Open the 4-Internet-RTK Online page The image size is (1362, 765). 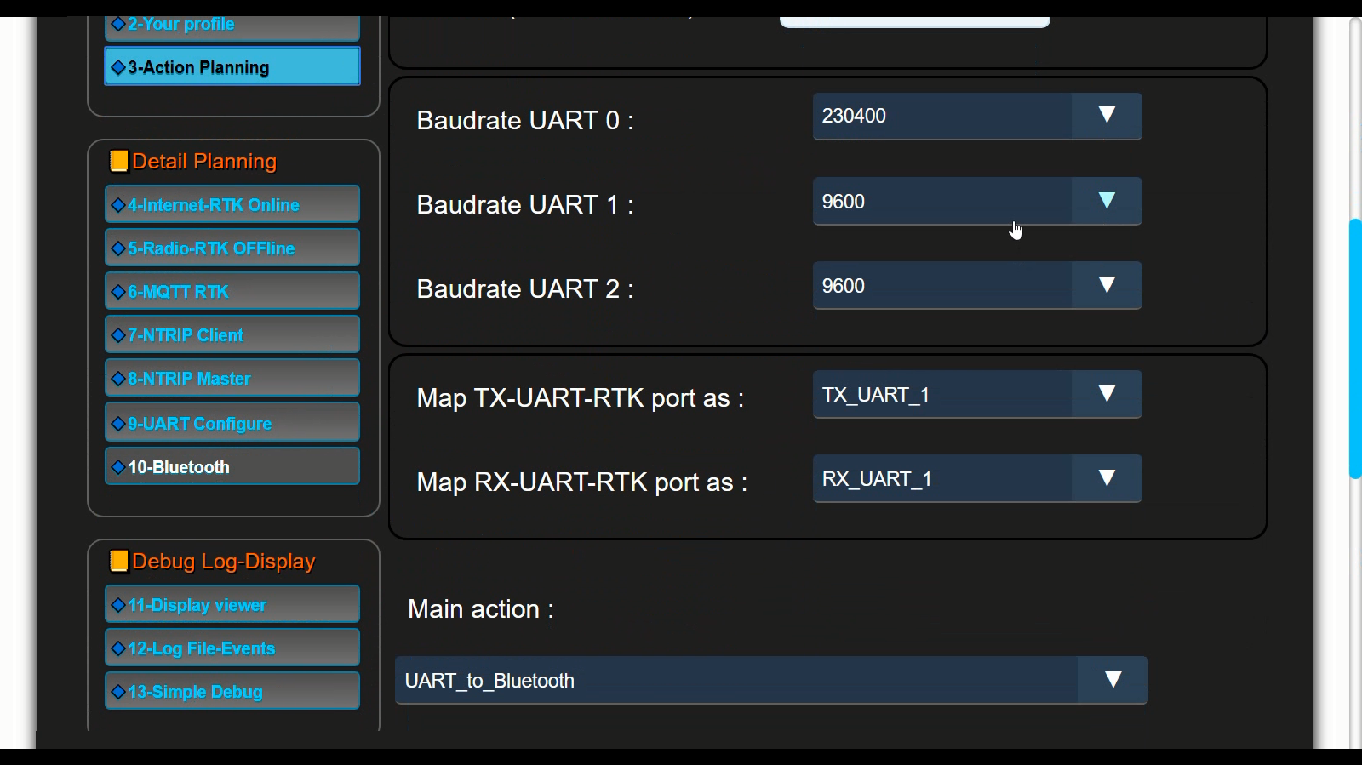tap(232, 205)
